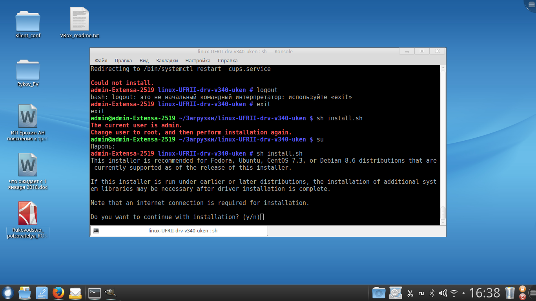
Task: Open the Закладки menu in Konsole
Action: coord(167,61)
